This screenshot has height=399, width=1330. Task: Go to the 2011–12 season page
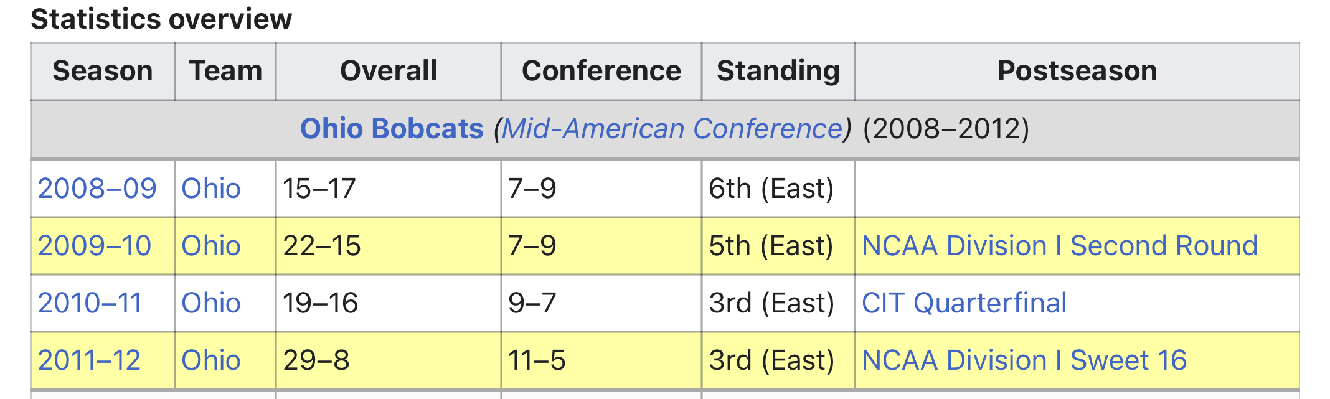point(90,360)
